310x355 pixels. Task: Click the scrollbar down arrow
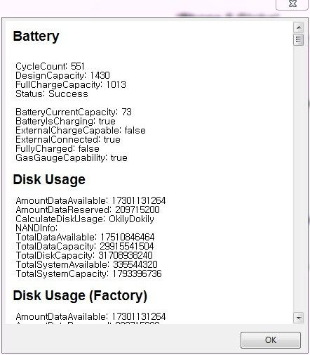tap(299, 318)
